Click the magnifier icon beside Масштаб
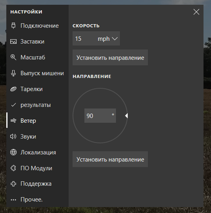 point(13,57)
